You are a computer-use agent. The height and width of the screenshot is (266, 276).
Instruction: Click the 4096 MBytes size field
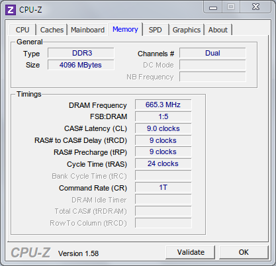pos(81,65)
